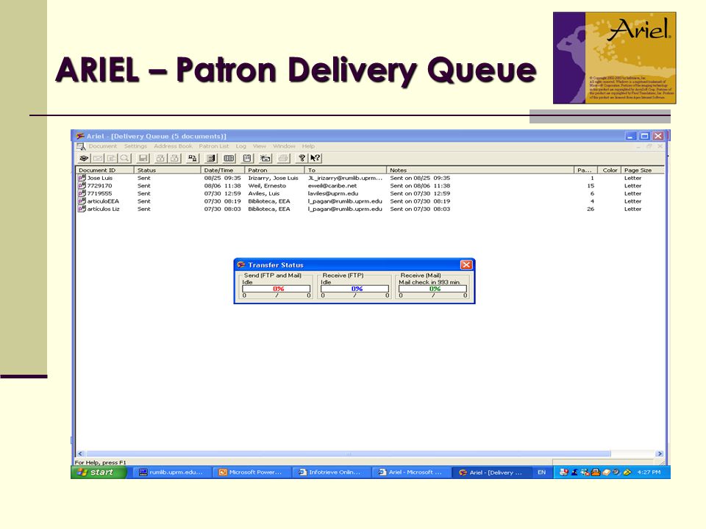Screen dimensions: 706x529
Task: Click the Receive (FTP) progress bar
Action: 354,289
